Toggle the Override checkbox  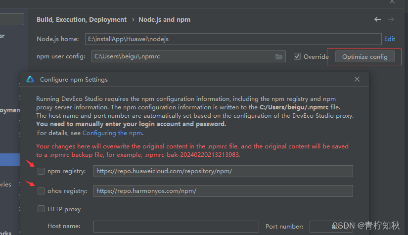297,56
